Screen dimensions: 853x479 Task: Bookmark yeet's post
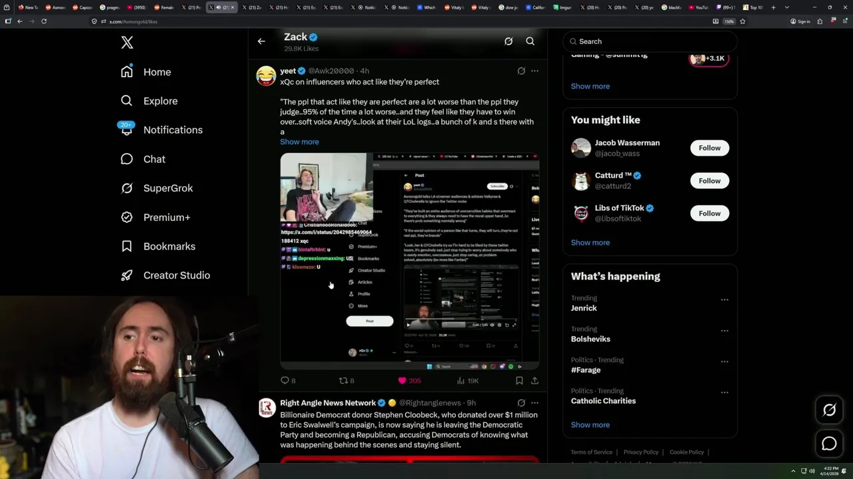[x=519, y=381]
